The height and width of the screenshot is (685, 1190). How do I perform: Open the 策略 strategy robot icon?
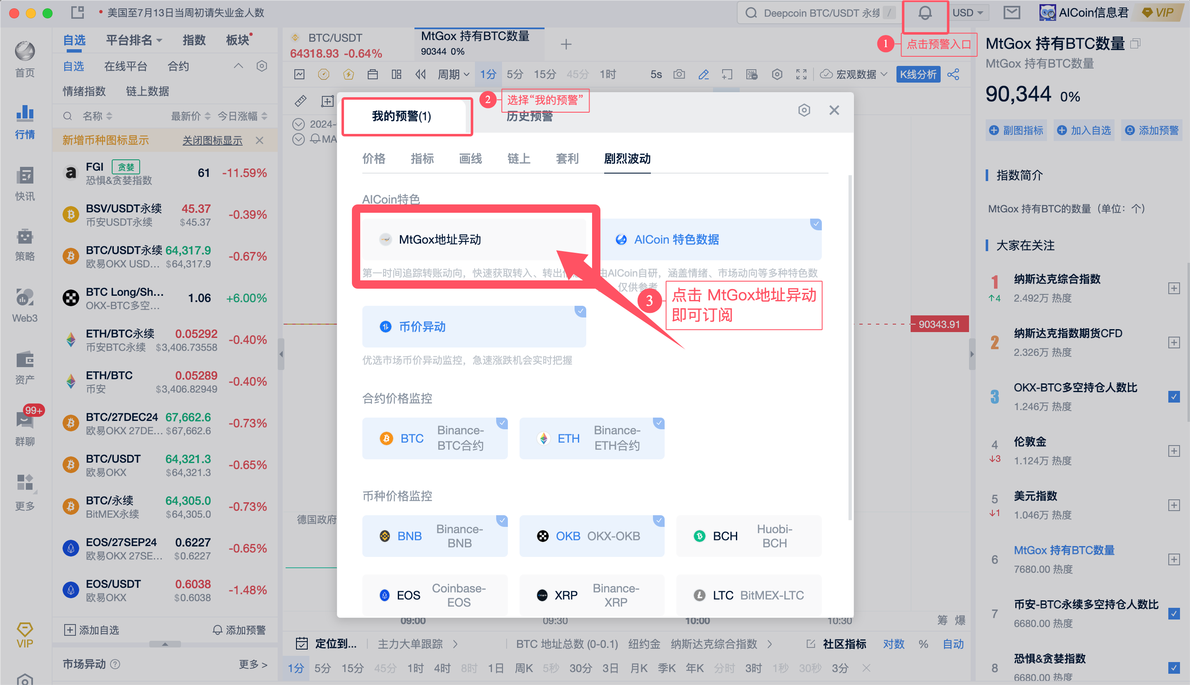click(x=25, y=244)
